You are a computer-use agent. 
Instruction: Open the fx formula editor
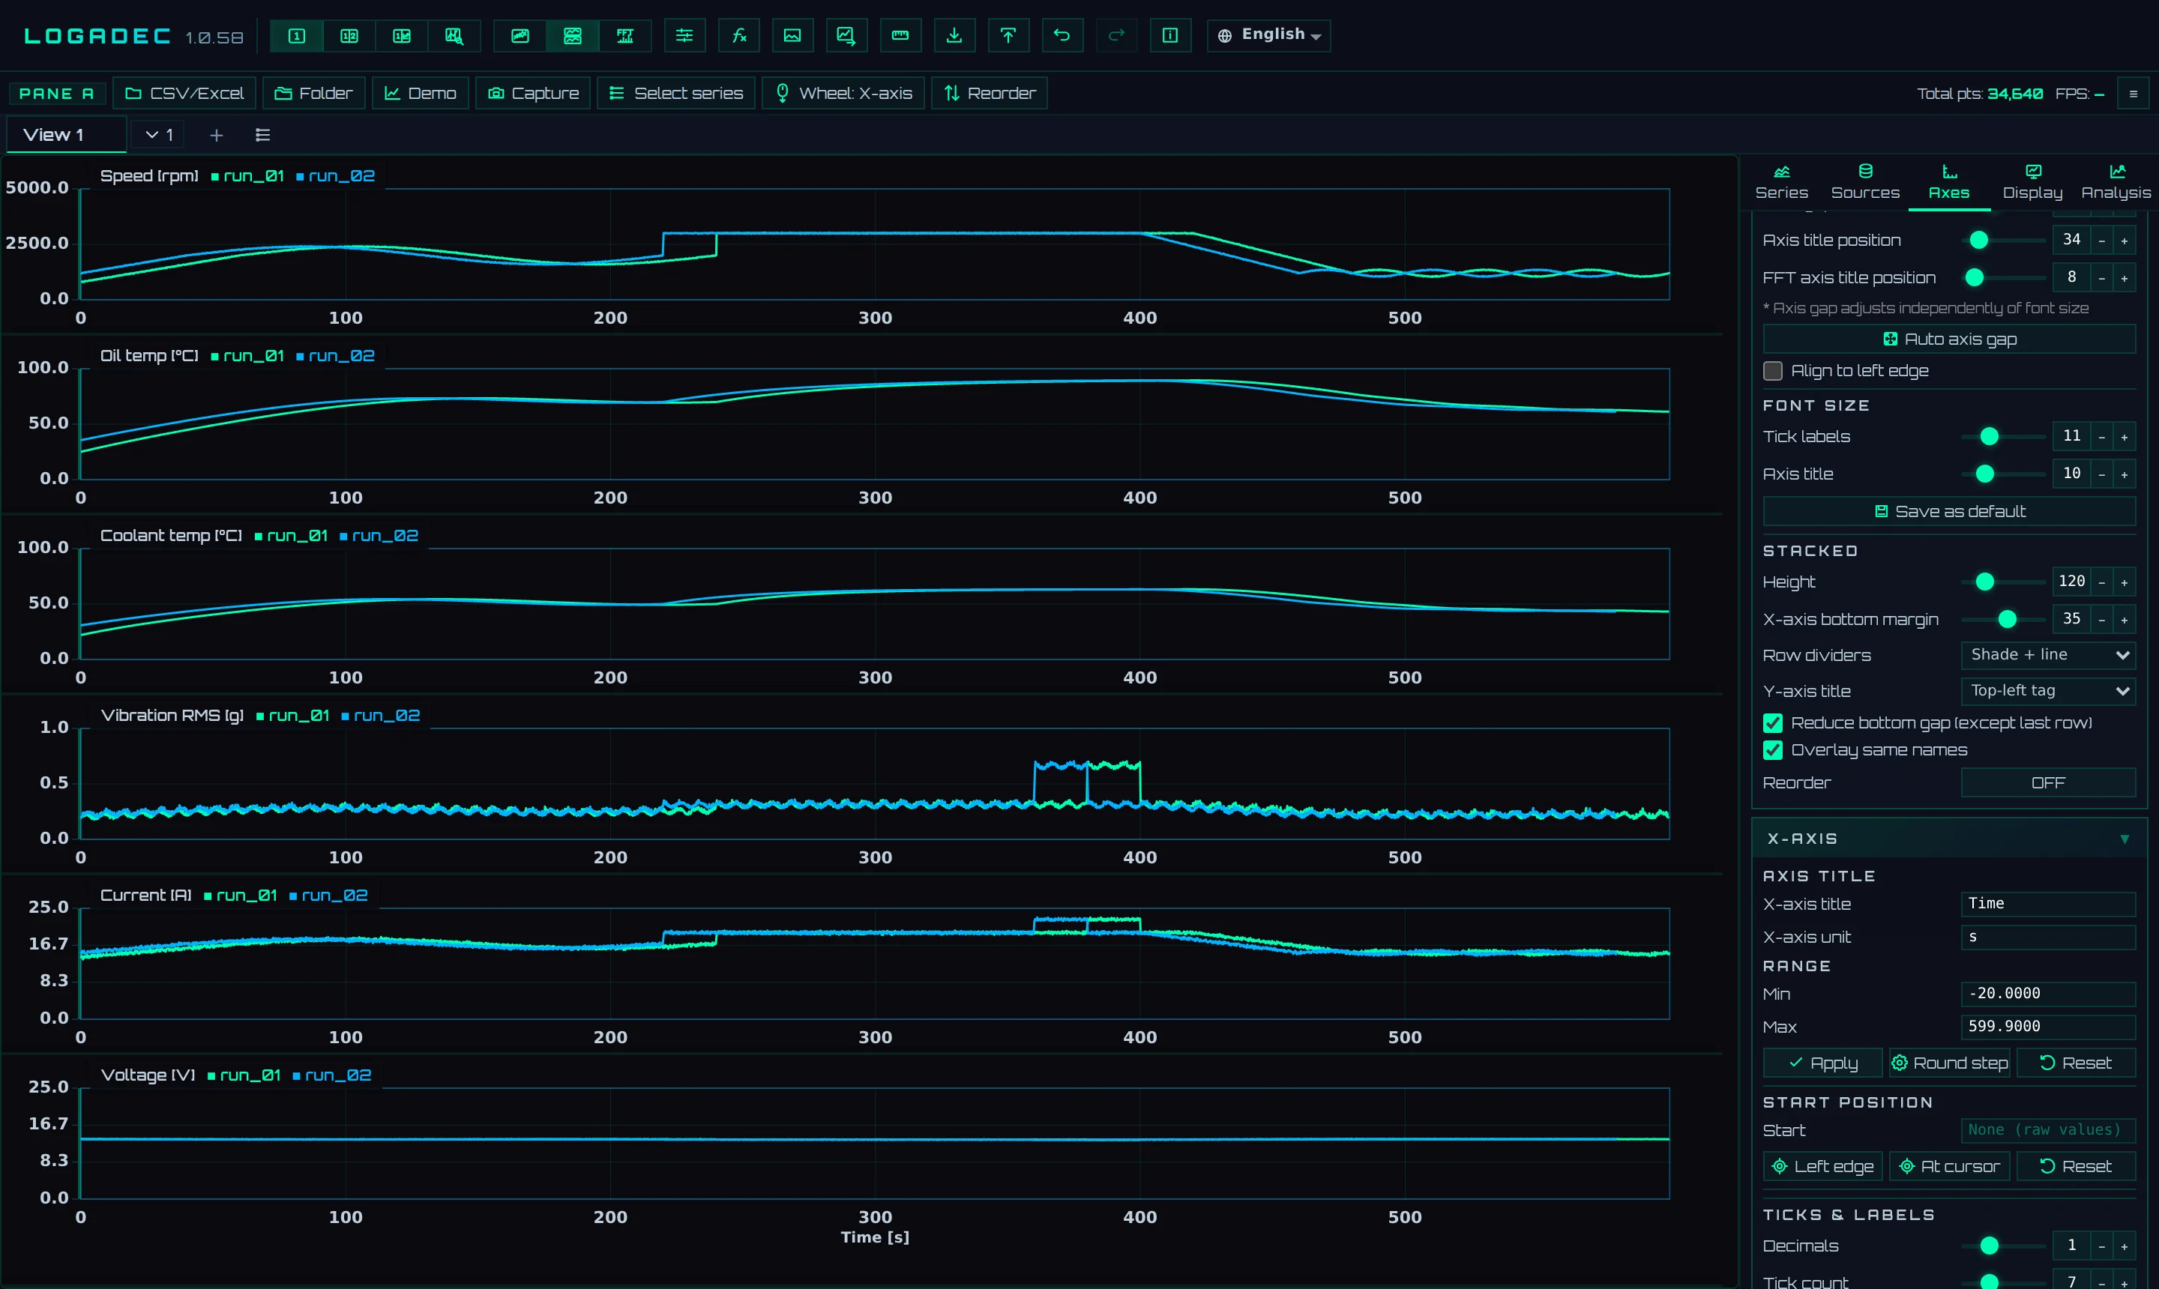pos(738,36)
